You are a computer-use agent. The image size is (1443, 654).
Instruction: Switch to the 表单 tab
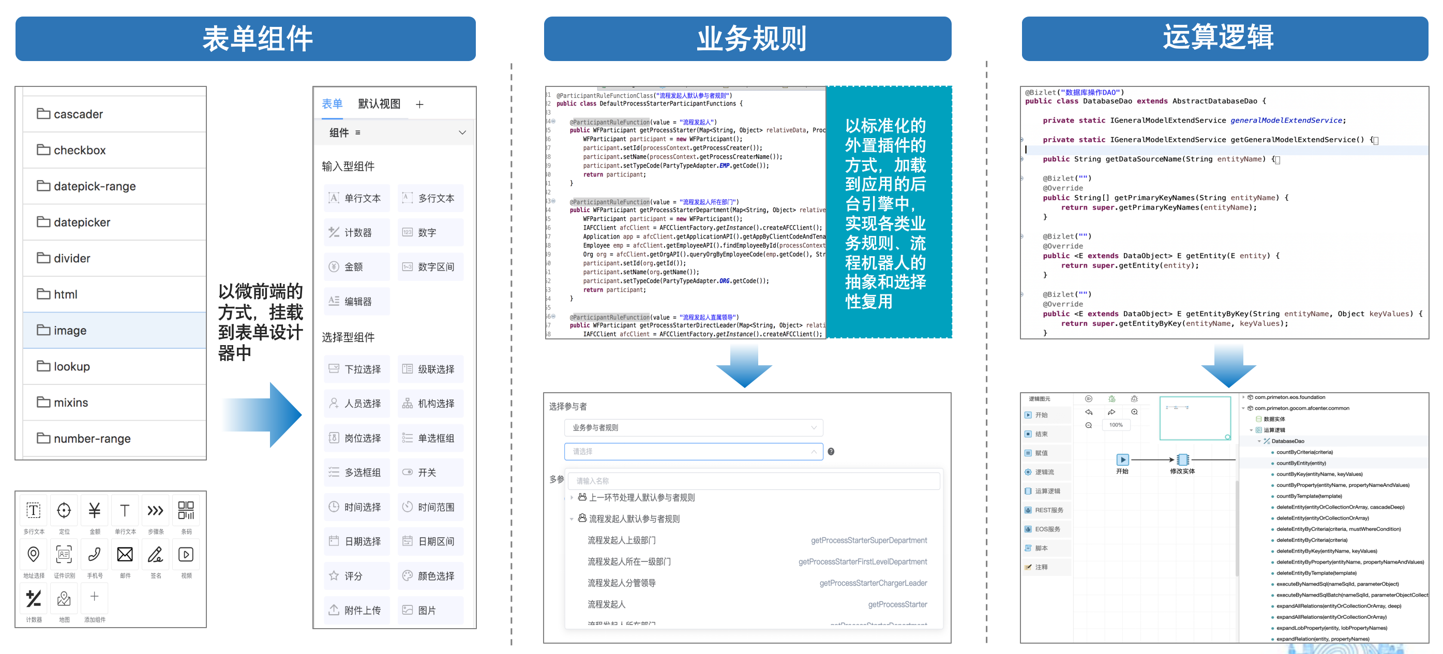(x=332, y=103)
